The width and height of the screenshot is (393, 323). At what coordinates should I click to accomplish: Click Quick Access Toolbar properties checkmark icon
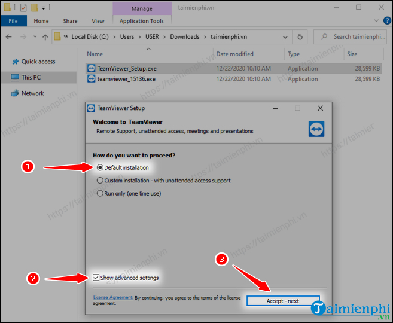[x=23, y=8]
